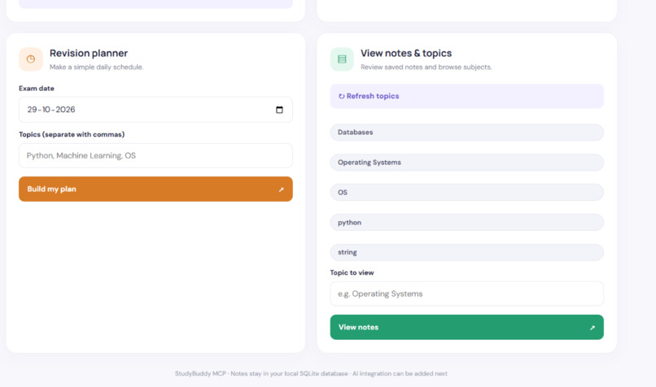656x387 pixels.
Task: Focus the Exam date field
Action: (x=155, y=110)
